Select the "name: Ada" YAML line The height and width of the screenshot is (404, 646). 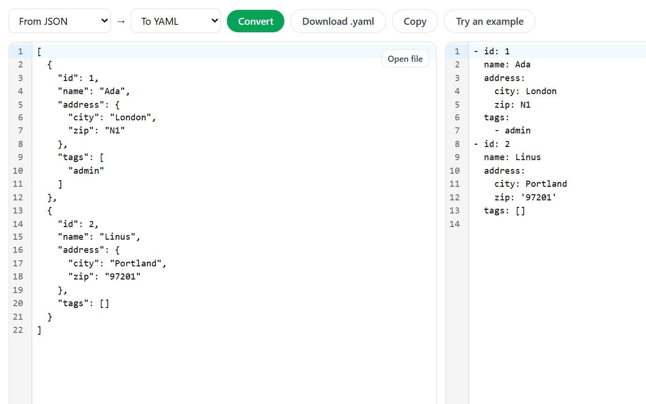pos(507,65)
